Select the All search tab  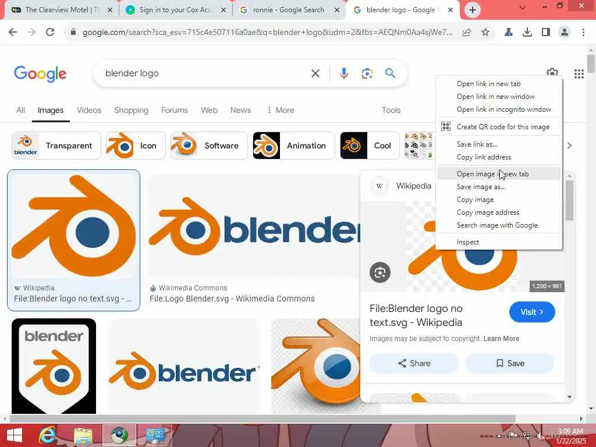point(20,110)
